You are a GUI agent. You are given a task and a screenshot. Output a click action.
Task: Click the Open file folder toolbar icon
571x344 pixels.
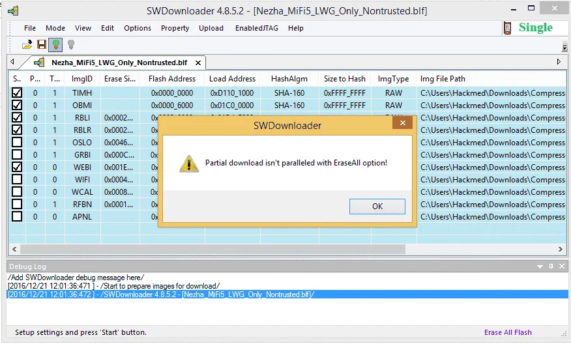pyautogui.click(x=27, y=45)
